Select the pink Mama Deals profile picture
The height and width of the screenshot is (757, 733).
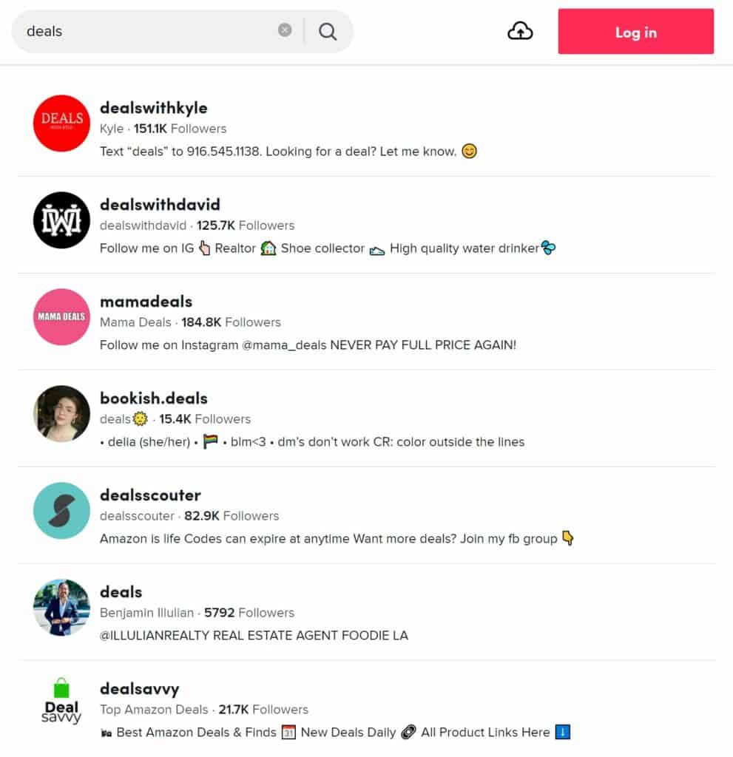[x=61, y=316]
